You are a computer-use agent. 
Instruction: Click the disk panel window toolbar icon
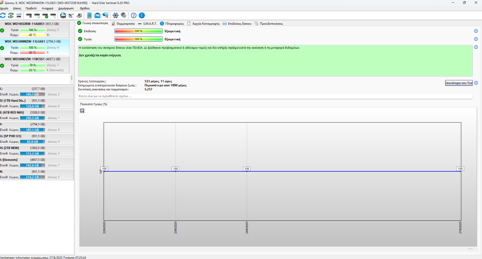pos(19,15)
